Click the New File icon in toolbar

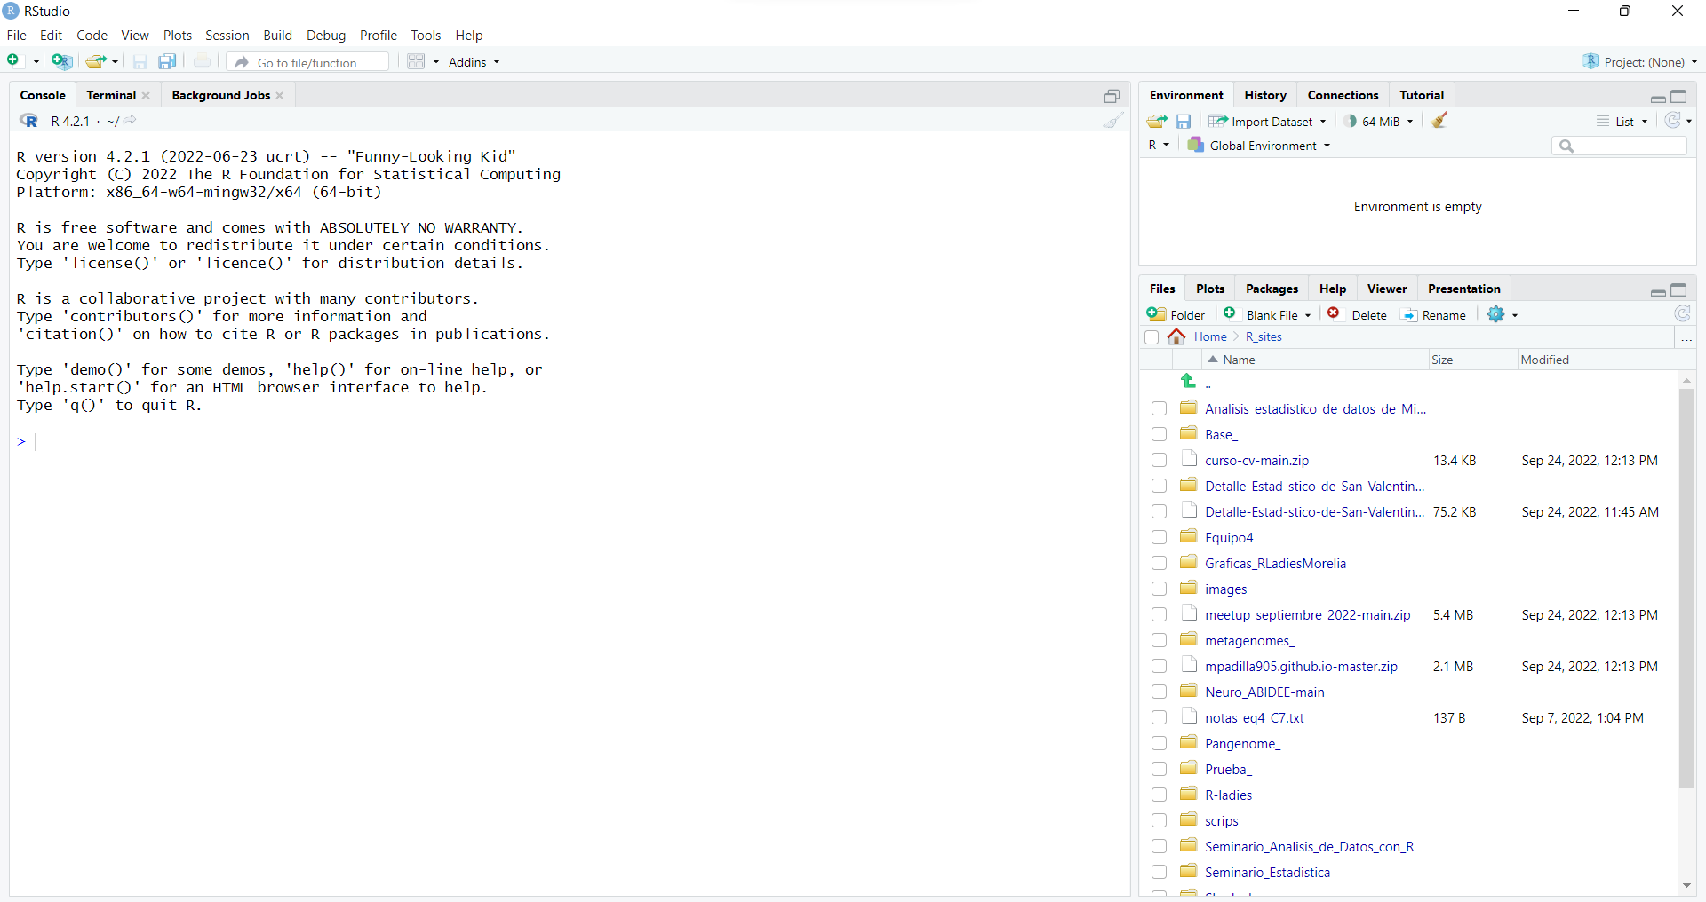(14, 61)
